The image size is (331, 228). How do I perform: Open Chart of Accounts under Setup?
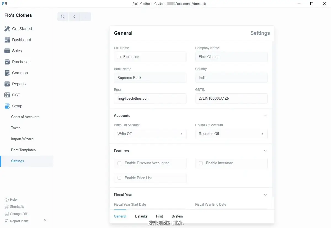(x=25, y=117)
